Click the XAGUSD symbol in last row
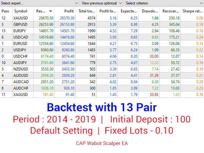 [x=20, y=94]
